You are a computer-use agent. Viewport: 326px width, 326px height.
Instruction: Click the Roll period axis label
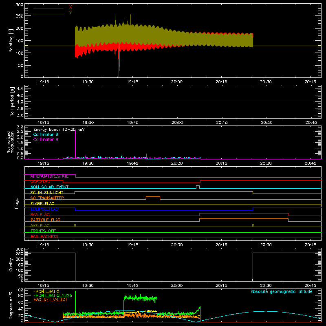coord(12,101)
